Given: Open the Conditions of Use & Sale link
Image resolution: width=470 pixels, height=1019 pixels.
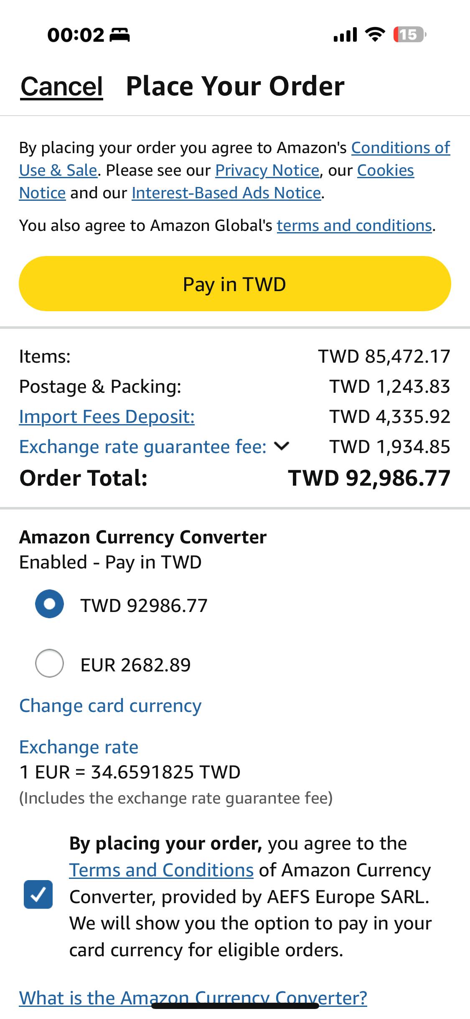Looking at the screenshot, I should tap(235, 159).
